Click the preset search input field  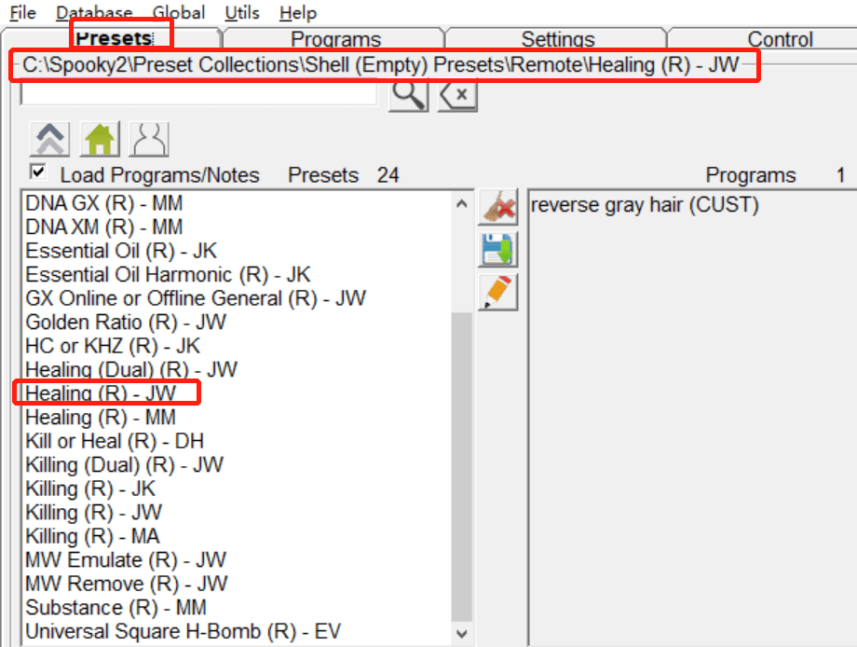(197, 94)
